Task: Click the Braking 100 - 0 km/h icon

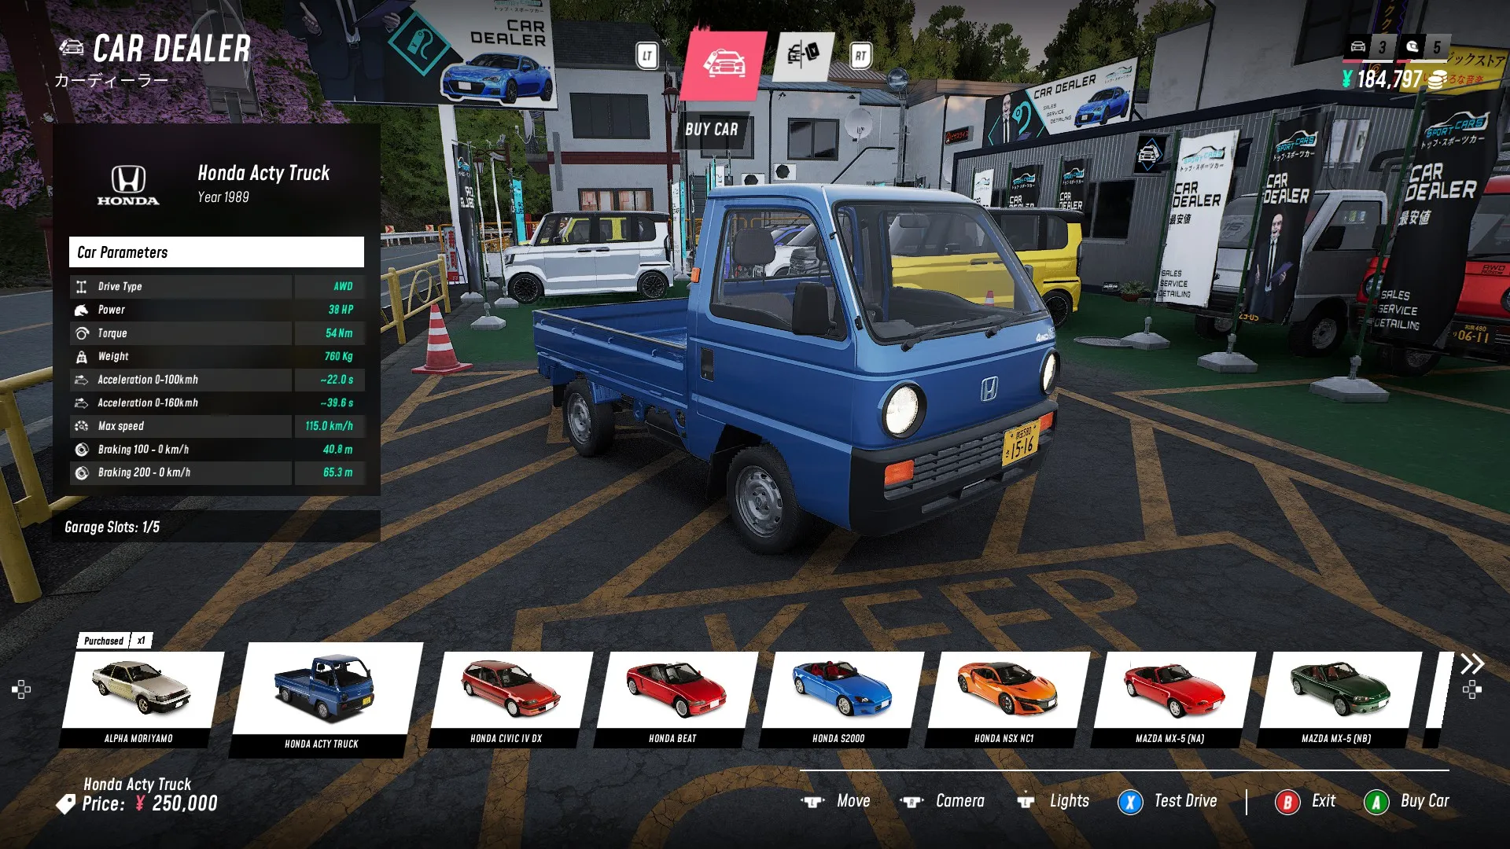Action: 81,450
